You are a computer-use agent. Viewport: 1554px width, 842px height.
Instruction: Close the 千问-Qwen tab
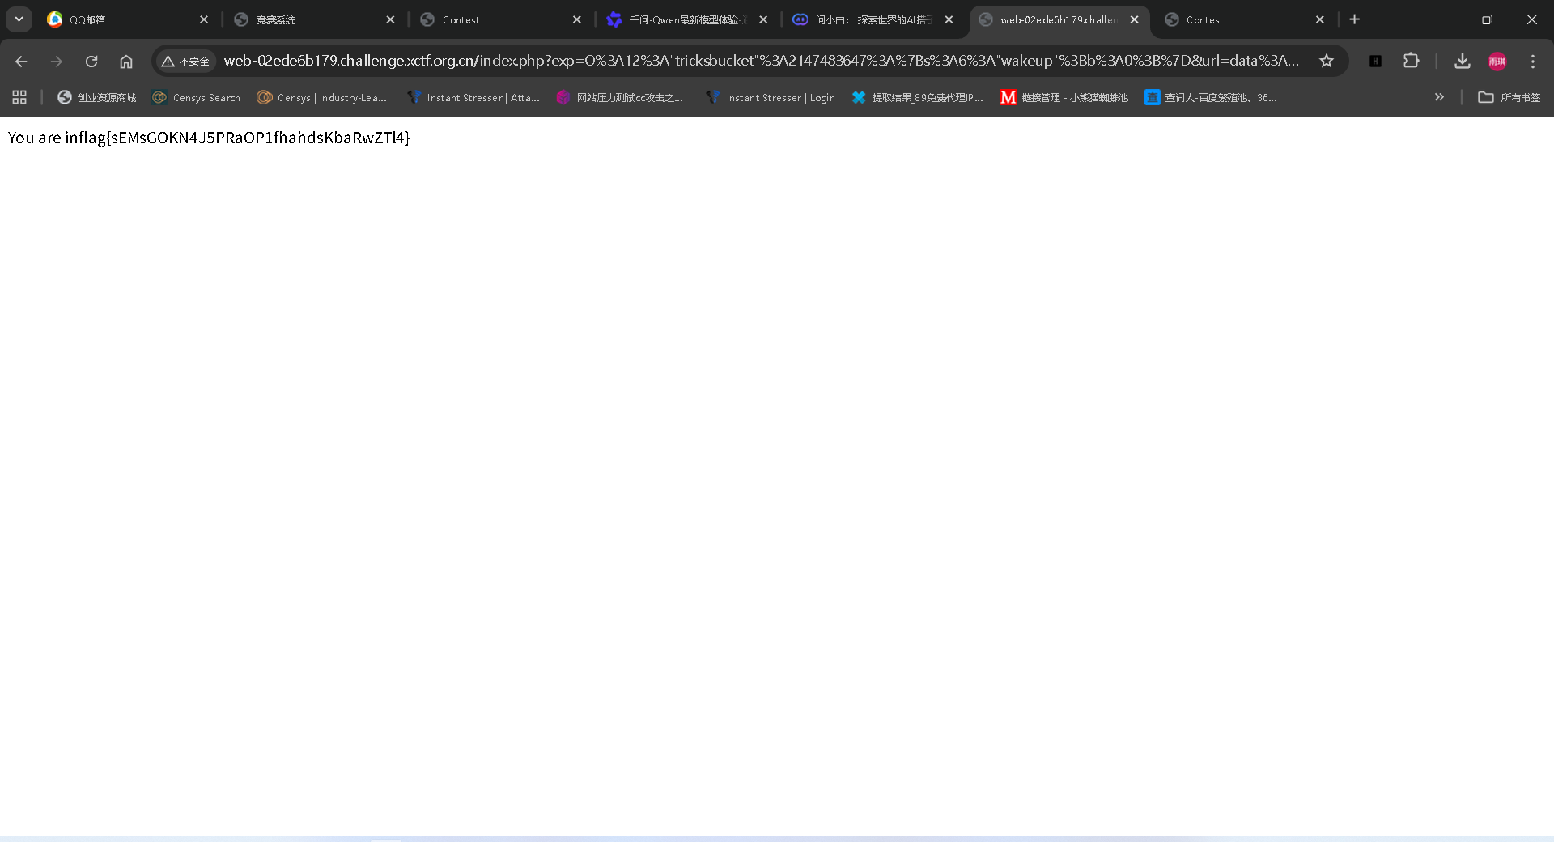pos(763,19)
